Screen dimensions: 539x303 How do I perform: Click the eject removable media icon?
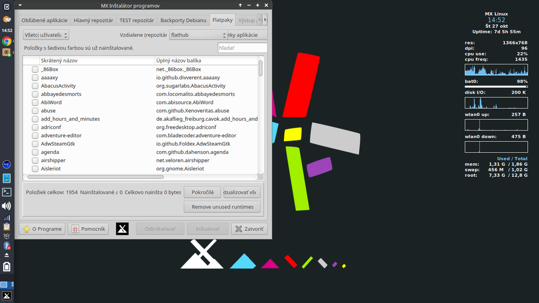(x=7, y=255)
